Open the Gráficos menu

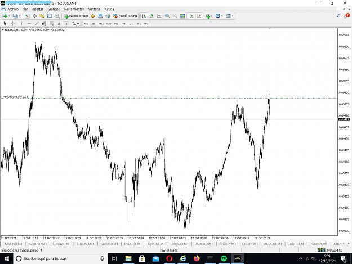point(54,9)
